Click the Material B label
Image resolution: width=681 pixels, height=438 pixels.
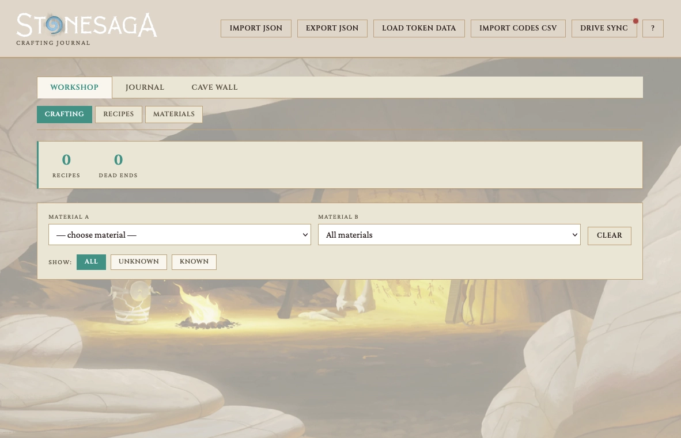click(338, 217)
